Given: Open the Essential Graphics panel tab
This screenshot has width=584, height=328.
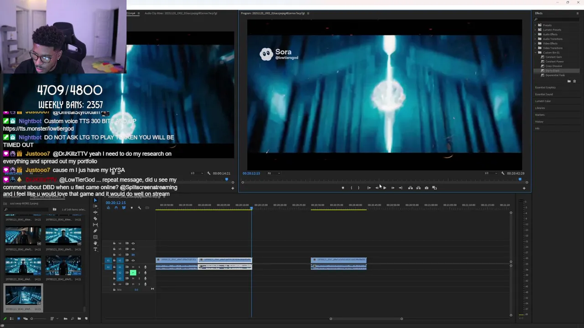Looking at the screenshot, I should coord(545,87).
